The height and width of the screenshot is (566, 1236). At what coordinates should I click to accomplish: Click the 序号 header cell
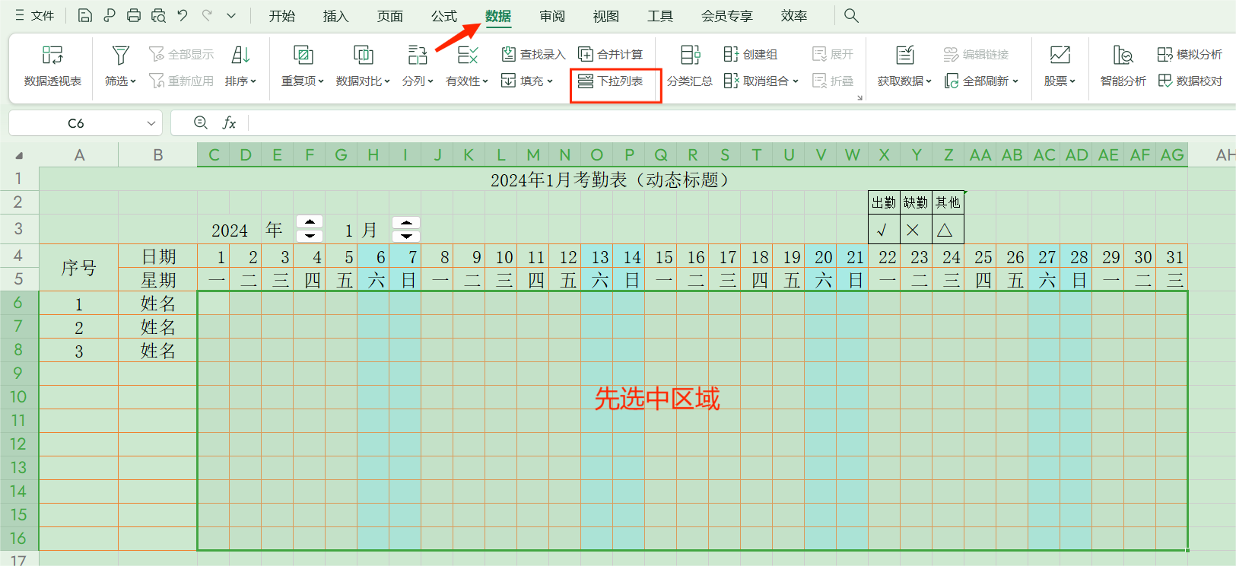pos(79,268)
